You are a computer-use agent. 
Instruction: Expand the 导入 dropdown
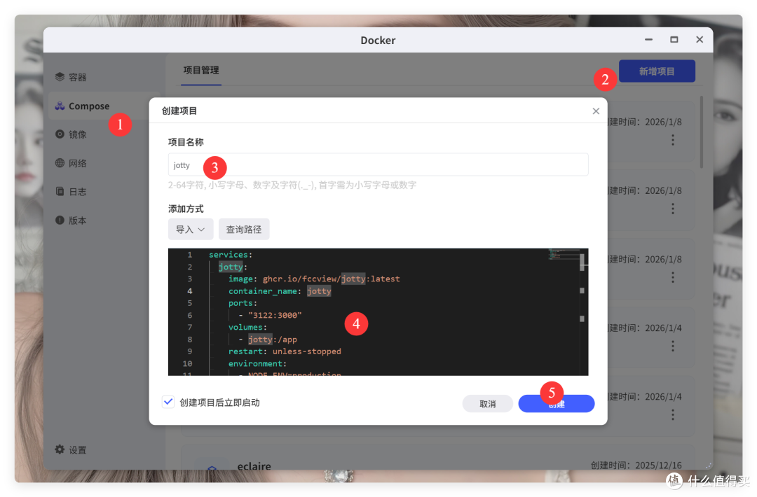tap(190, 230)
